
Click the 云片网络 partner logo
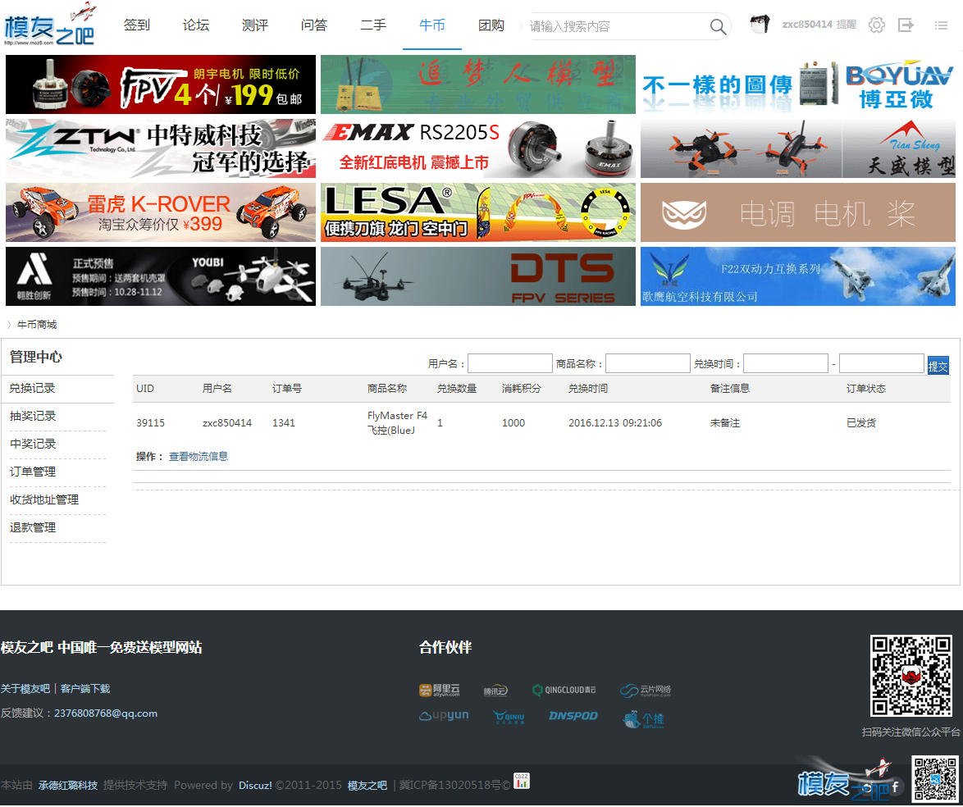point(646,691)
